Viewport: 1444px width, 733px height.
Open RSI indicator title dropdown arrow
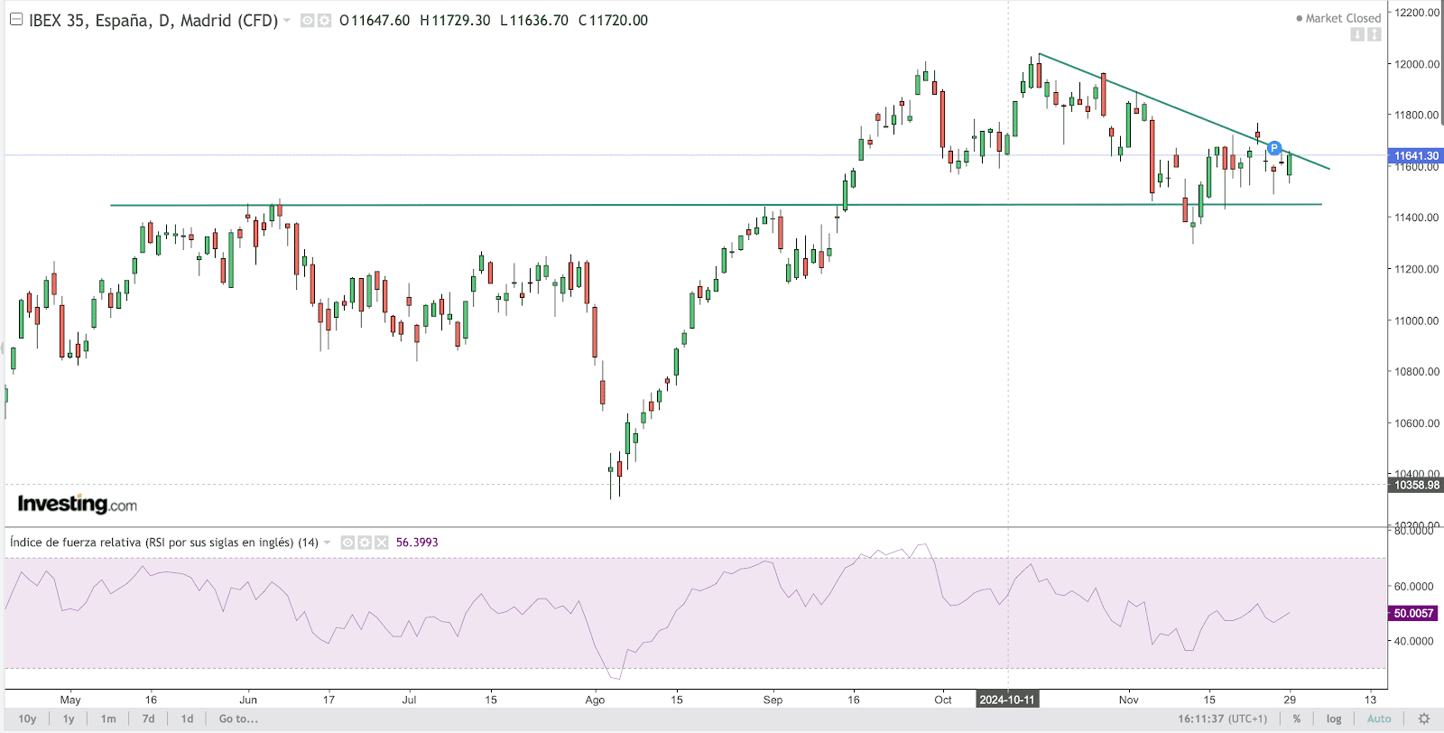(327, 543)
